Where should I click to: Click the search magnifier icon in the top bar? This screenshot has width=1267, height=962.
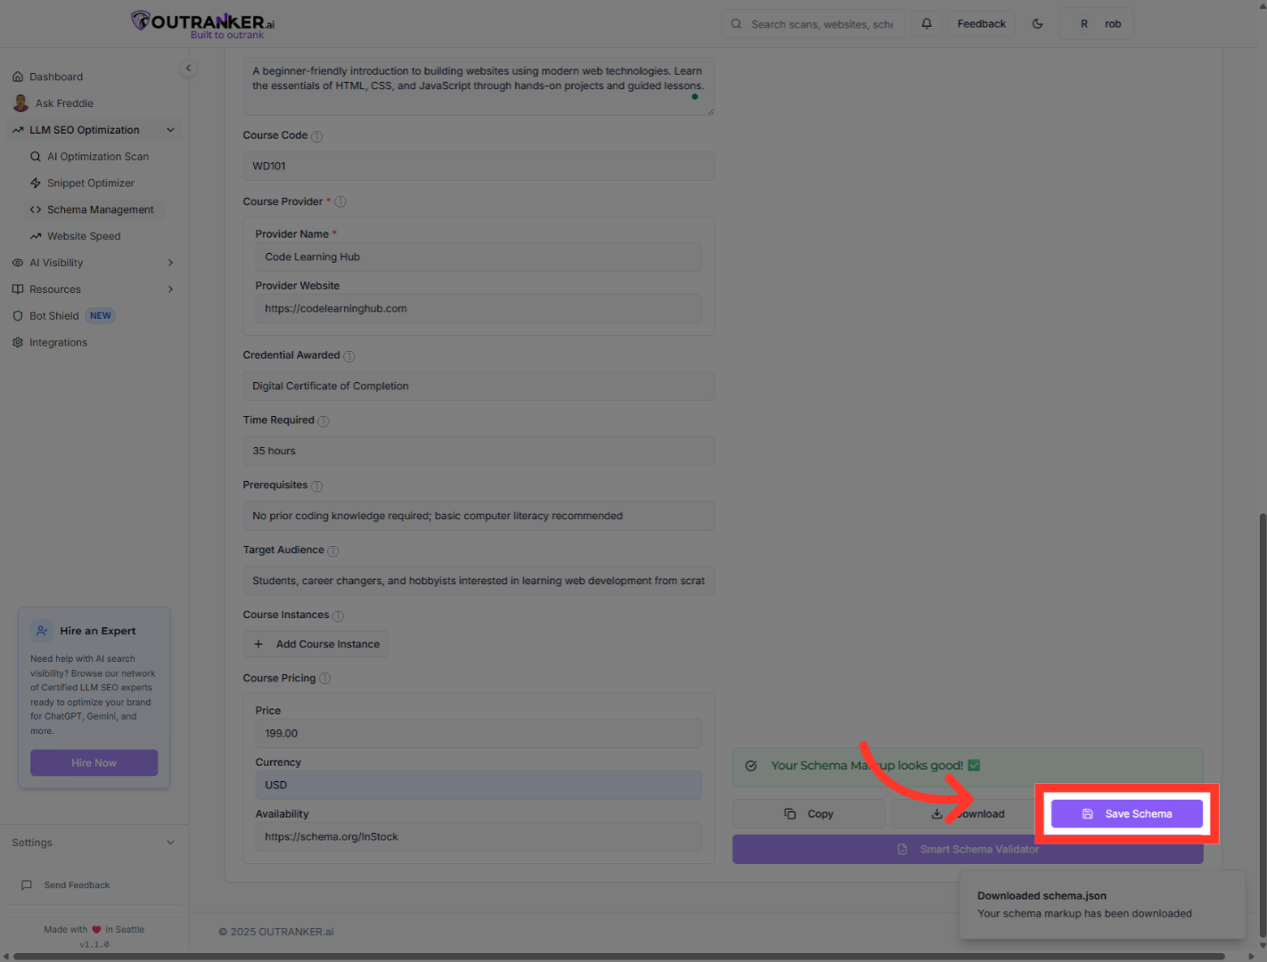pos(736,23)
